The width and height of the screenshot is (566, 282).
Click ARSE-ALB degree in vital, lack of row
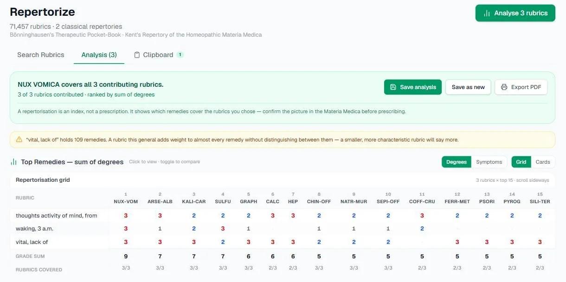[160, 242]
